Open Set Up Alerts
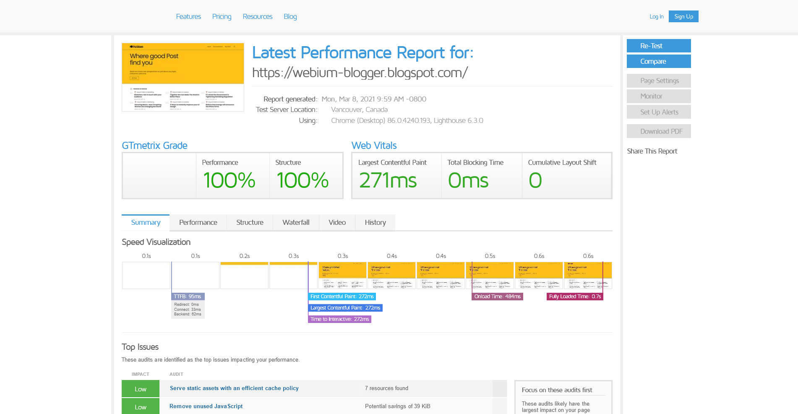 (658, 112)
